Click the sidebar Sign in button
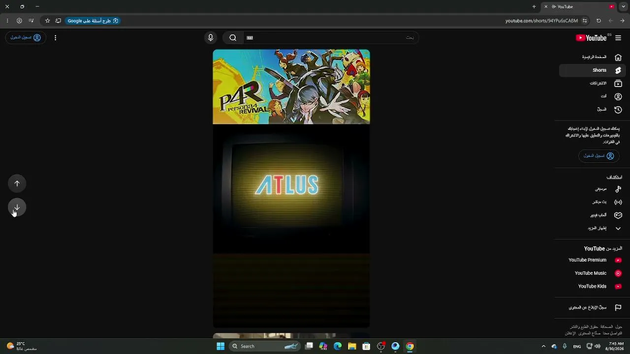 (598, 156)
